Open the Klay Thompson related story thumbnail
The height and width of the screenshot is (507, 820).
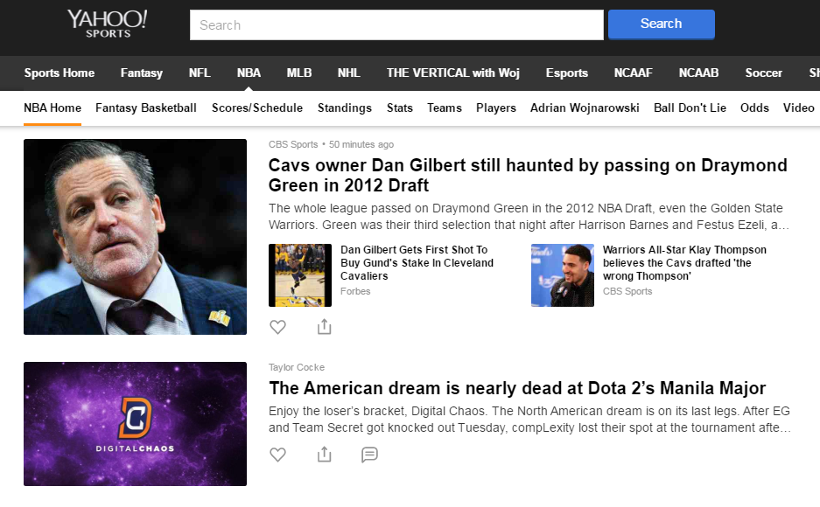563,275
